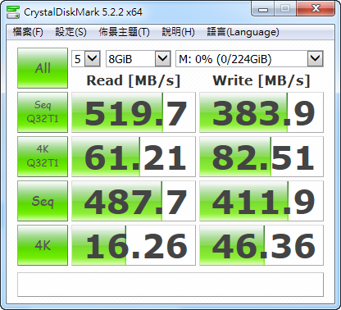Screen dimensions: 341x310
Task: Select the 4K write result 46.36
Action: click(261, 245)
